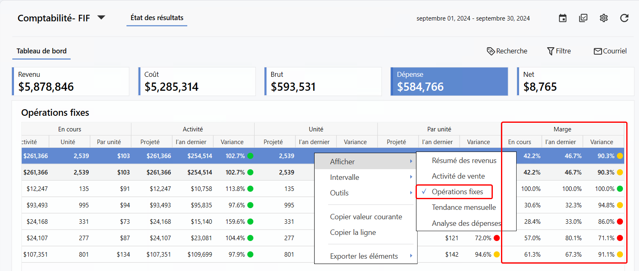Open the calendar date picker icon

click(x=563, y=18)
